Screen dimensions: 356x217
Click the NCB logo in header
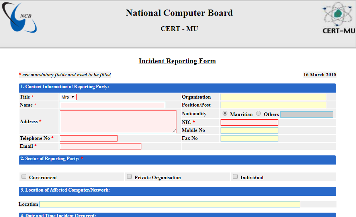point(20,18)
